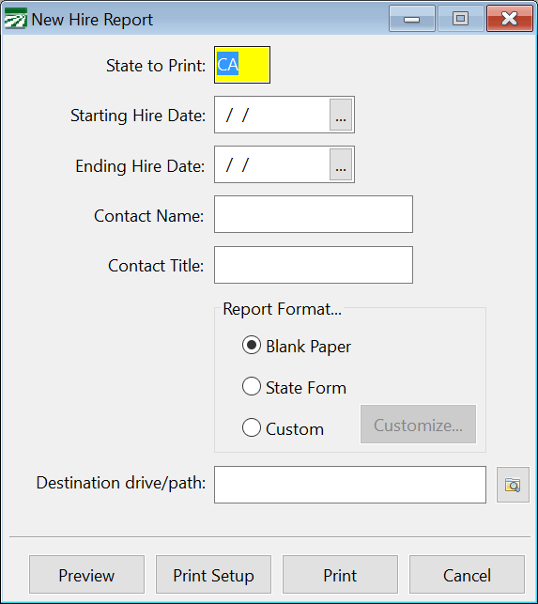This screenshot has height=604, width=538.
Task: Click the grayed Customize... button
Action: tap(418, 424)
